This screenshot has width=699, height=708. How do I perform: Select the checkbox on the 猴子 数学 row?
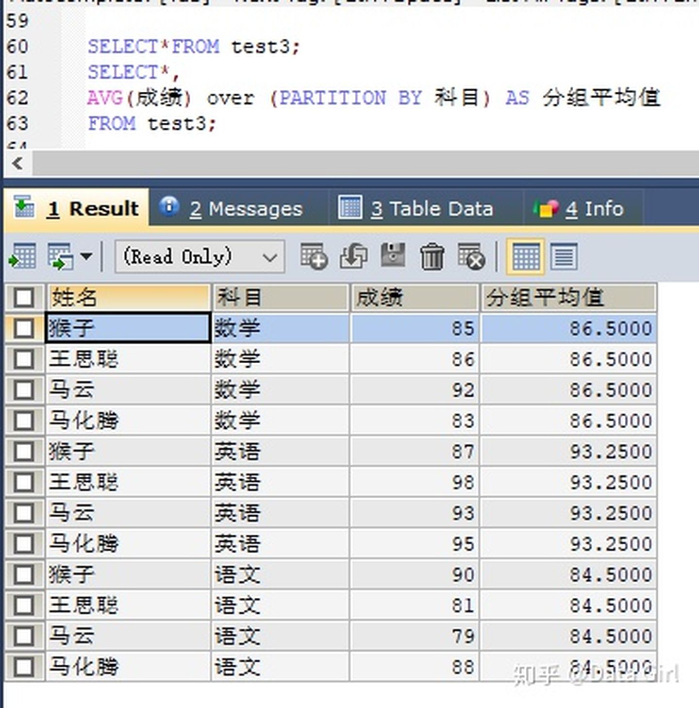click(24, 328)
